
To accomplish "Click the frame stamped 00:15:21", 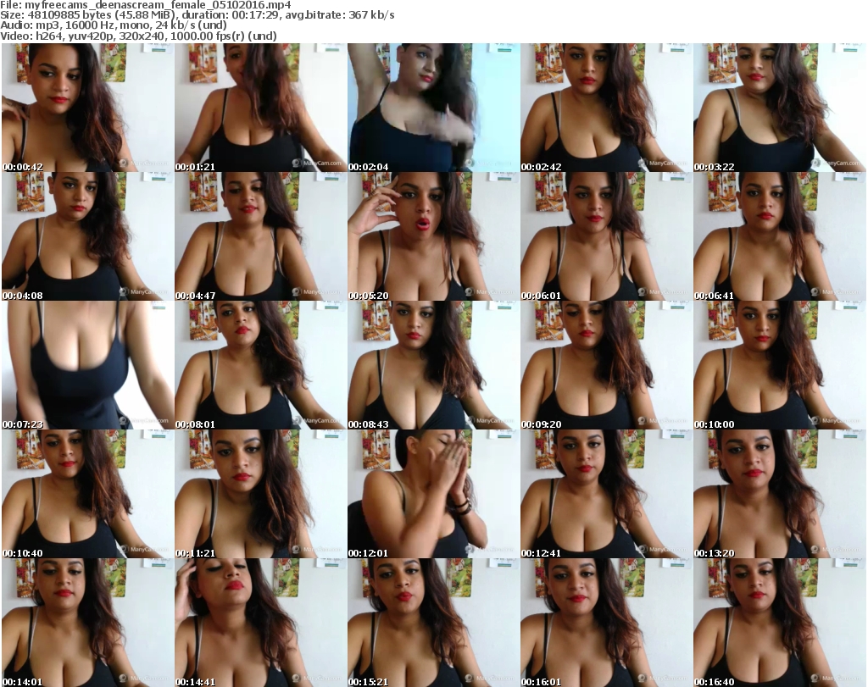I will click(433, 623).
